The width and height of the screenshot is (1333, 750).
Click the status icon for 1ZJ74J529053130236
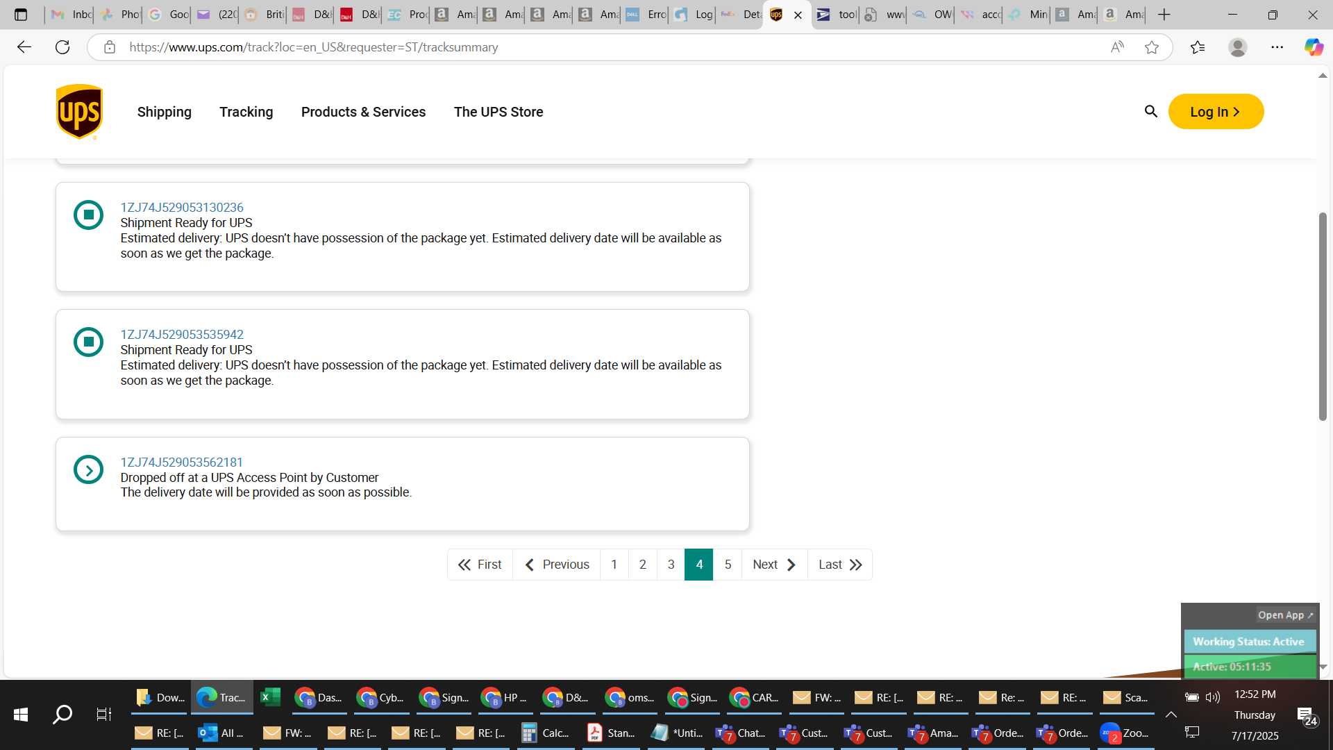click(88, 215)
